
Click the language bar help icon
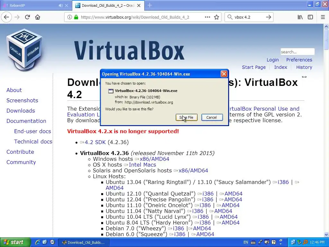pyautogui.click(x=274, y=242)
